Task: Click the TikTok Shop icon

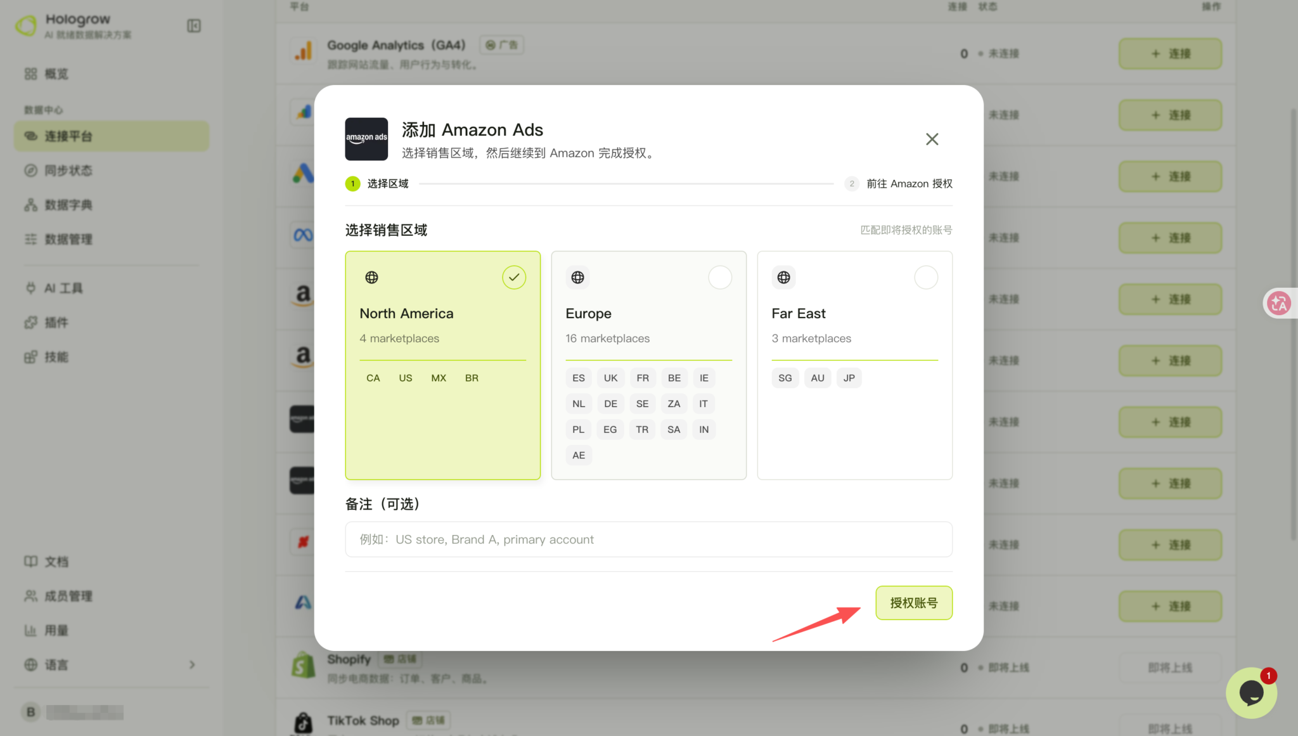Action: click(304, 723)
